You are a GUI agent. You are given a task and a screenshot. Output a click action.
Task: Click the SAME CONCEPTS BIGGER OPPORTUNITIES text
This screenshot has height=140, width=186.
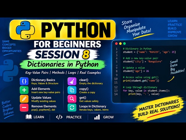[x=12, y=46]
